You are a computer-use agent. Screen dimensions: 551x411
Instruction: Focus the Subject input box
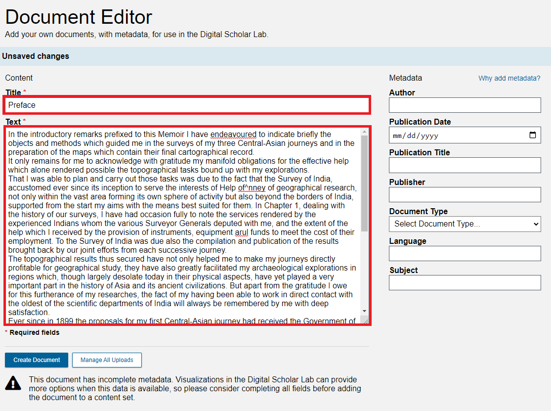pos(465,282)
